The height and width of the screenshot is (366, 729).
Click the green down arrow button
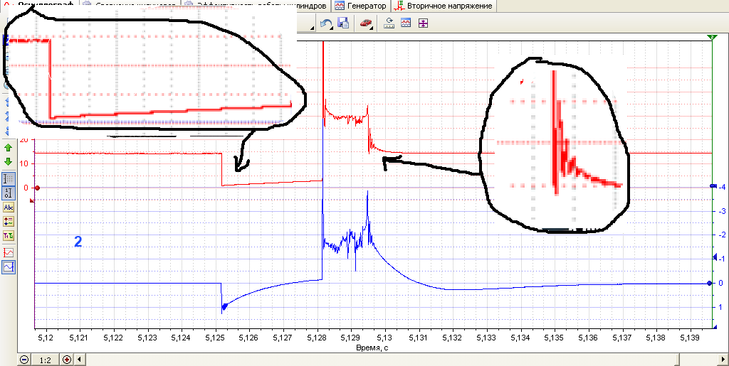(x=9, y=162)
